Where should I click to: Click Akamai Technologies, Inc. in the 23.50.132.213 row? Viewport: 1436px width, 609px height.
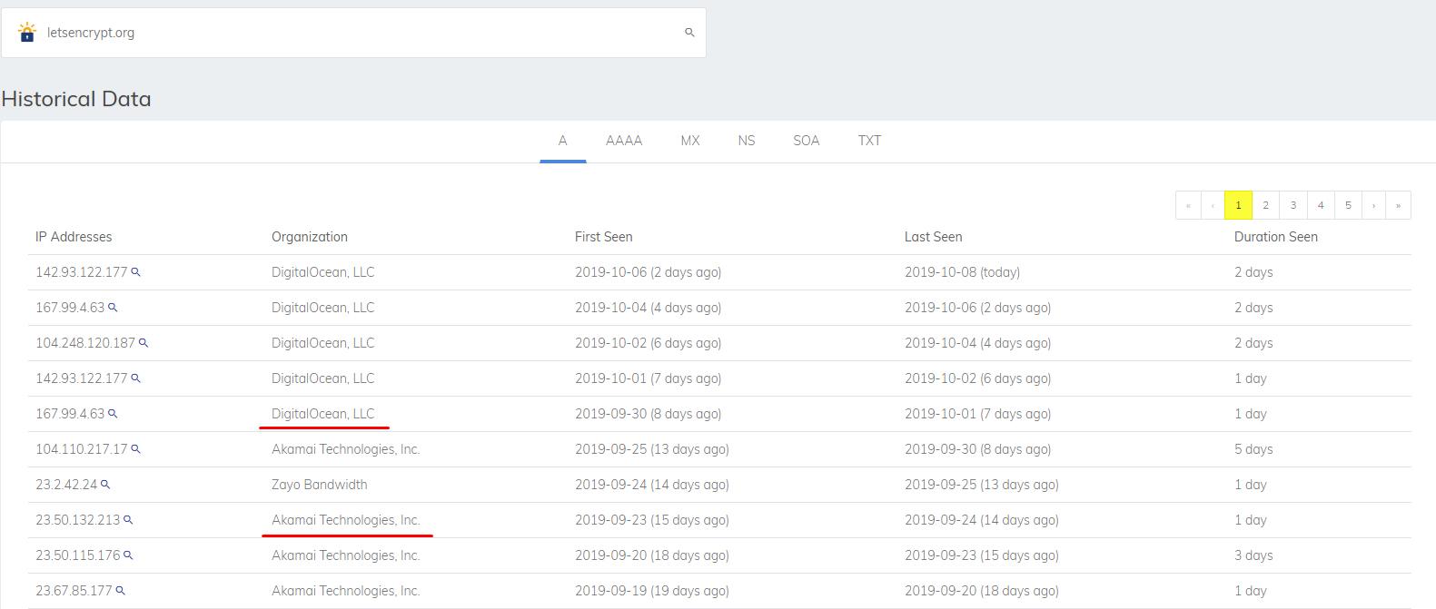coord(346,520)
